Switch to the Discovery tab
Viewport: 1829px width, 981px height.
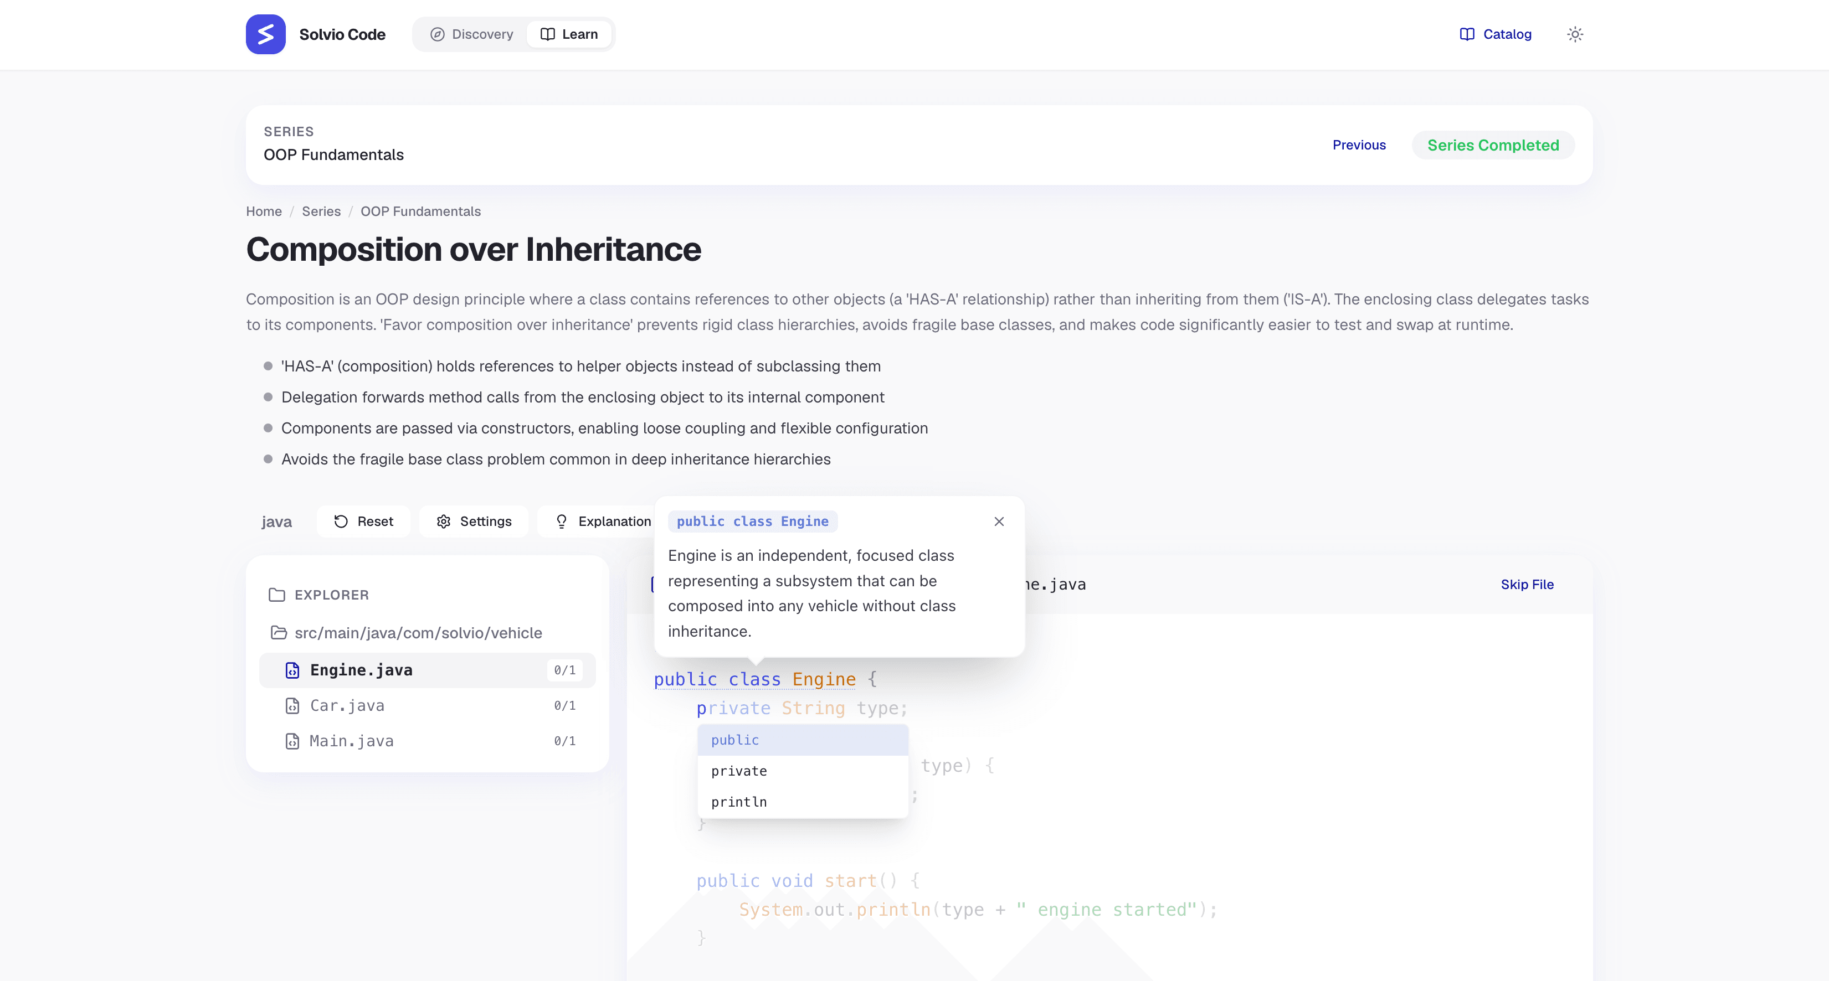[x=471, y=34]
